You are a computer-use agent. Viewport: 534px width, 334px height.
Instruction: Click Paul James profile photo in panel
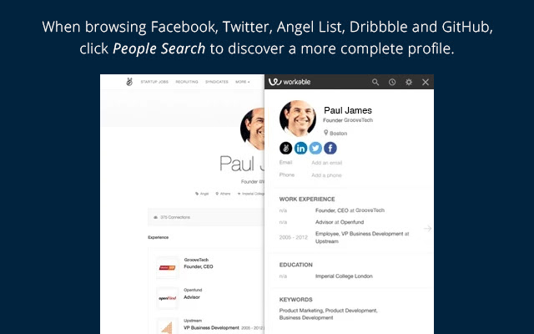pos(298,119)
